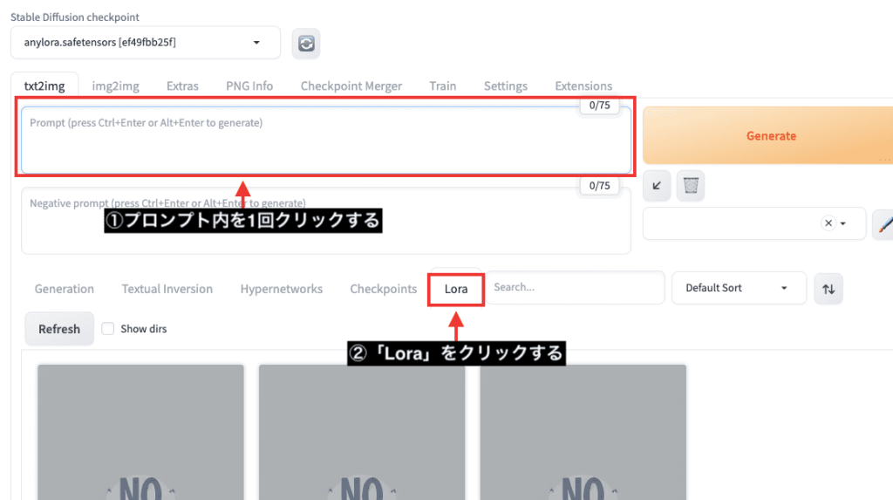
Task: Select the Hypernetworks sub-tab
Action: 282,289
